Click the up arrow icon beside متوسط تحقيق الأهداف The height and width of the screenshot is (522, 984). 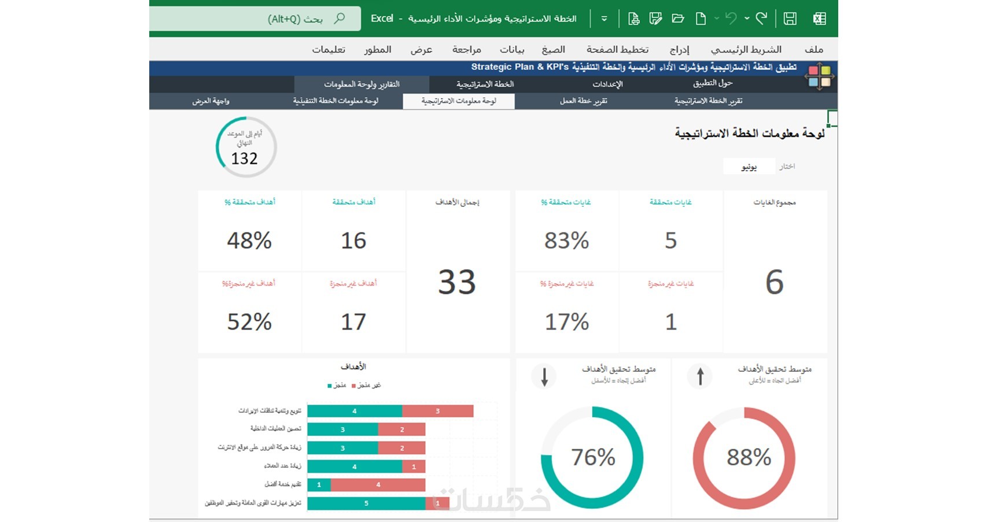point(700,376)
